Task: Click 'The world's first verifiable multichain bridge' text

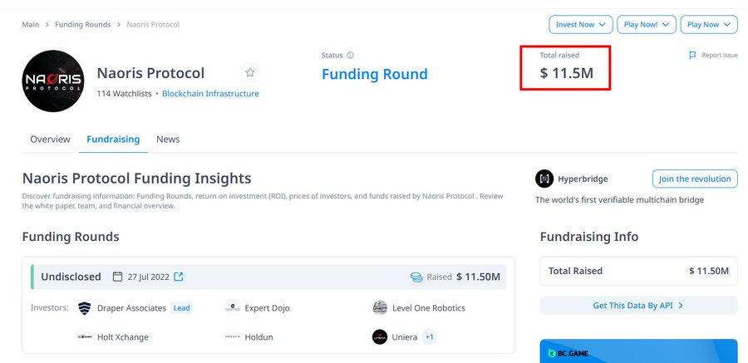Action: tap(620, 200)
